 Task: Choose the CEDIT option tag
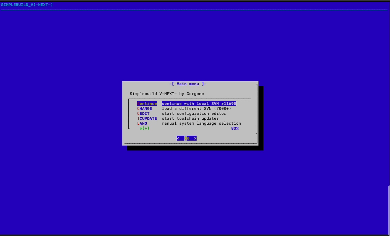pyautogui.click(x=143, y=113)
